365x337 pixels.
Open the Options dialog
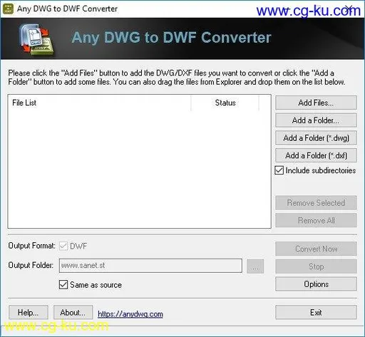pyautogui.click(x=316, y=284)
